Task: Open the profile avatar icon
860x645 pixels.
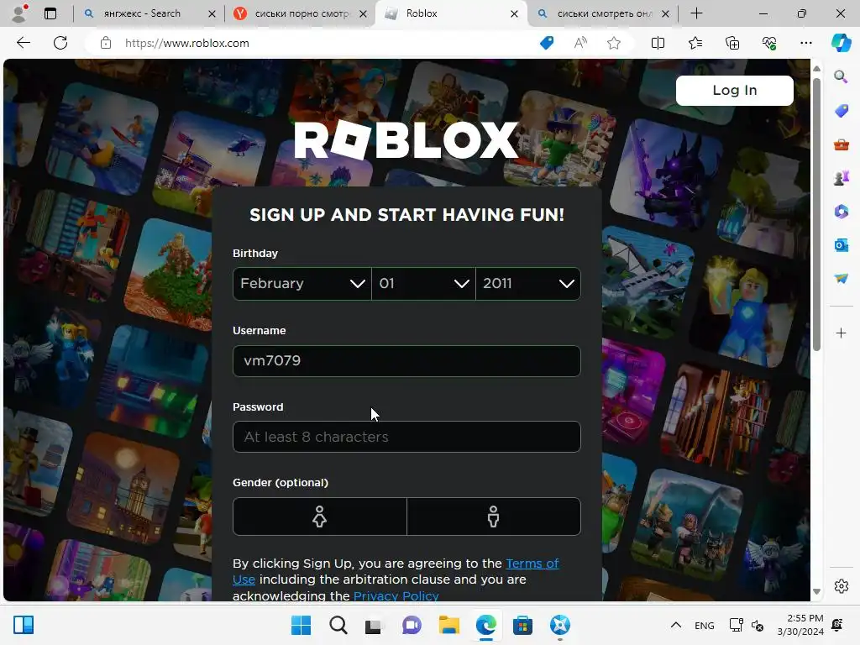Action: pyautogui.click(x=19, y=13)
